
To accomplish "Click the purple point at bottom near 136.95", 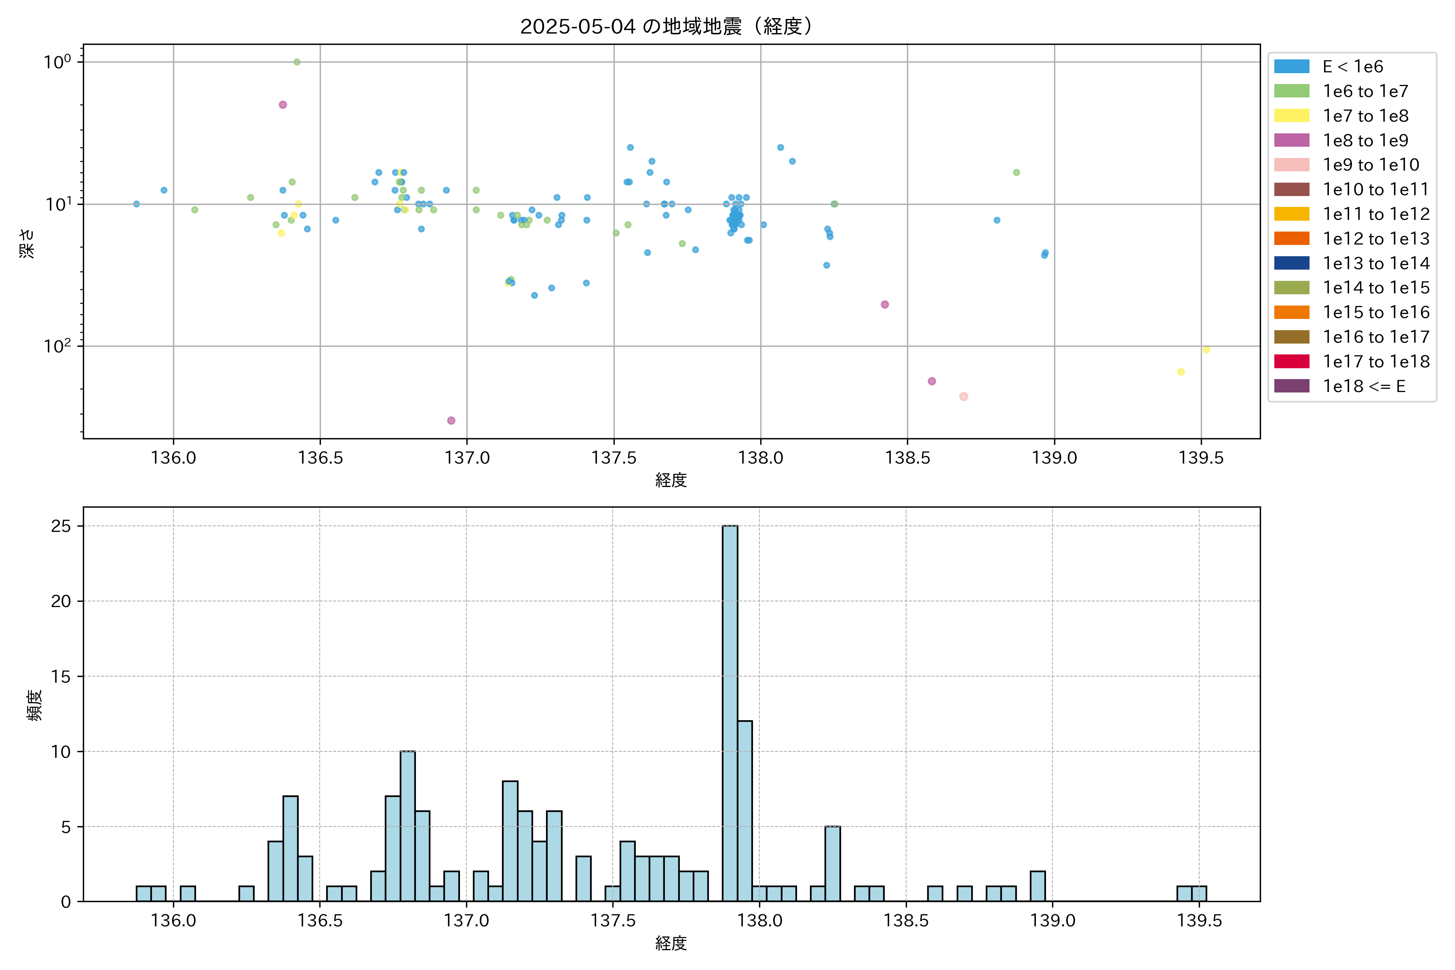I will pyautogui.click(x=451, y=421).
